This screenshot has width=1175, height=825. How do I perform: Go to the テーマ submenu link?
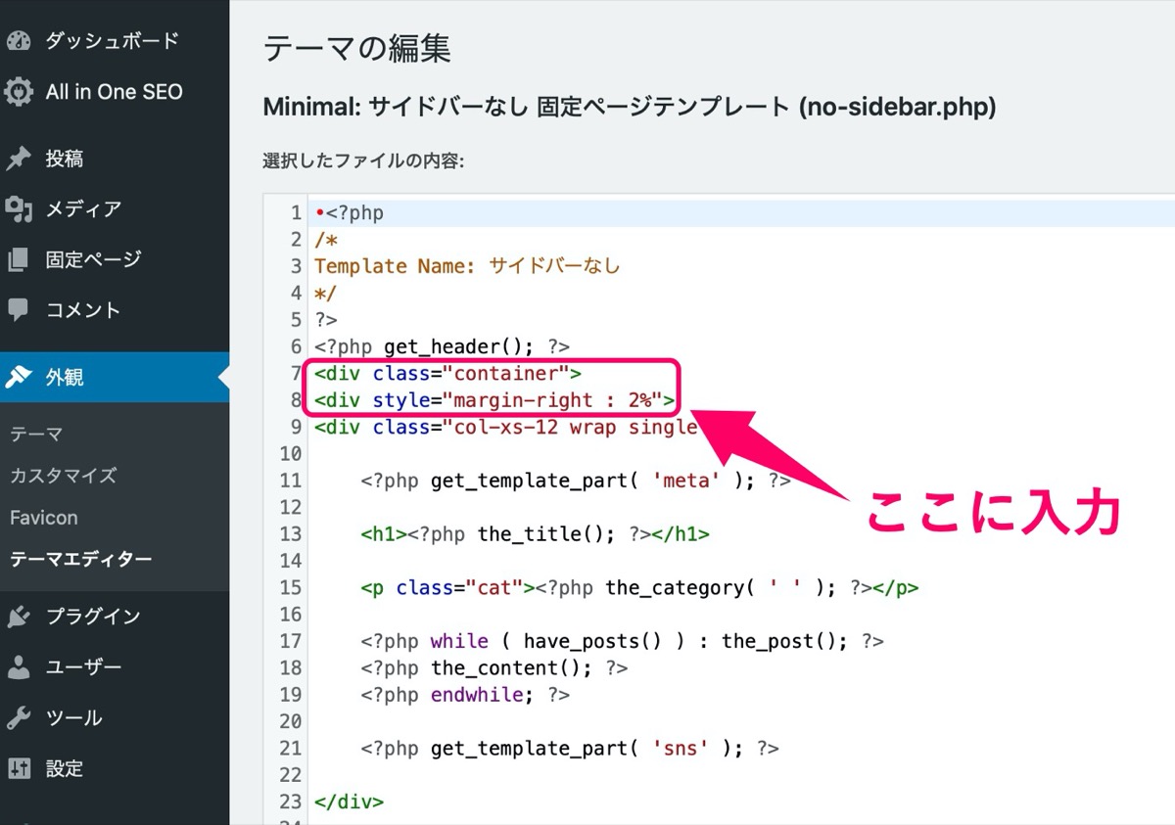pos(36,434)
